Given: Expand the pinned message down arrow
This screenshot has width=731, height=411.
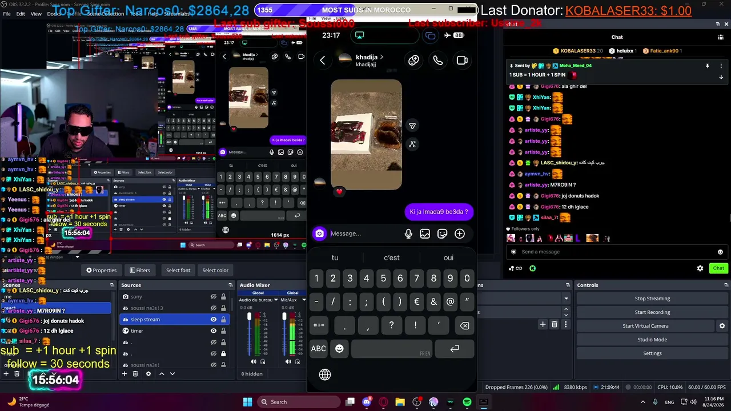Looking at the screenshot, I should point(721,77).
